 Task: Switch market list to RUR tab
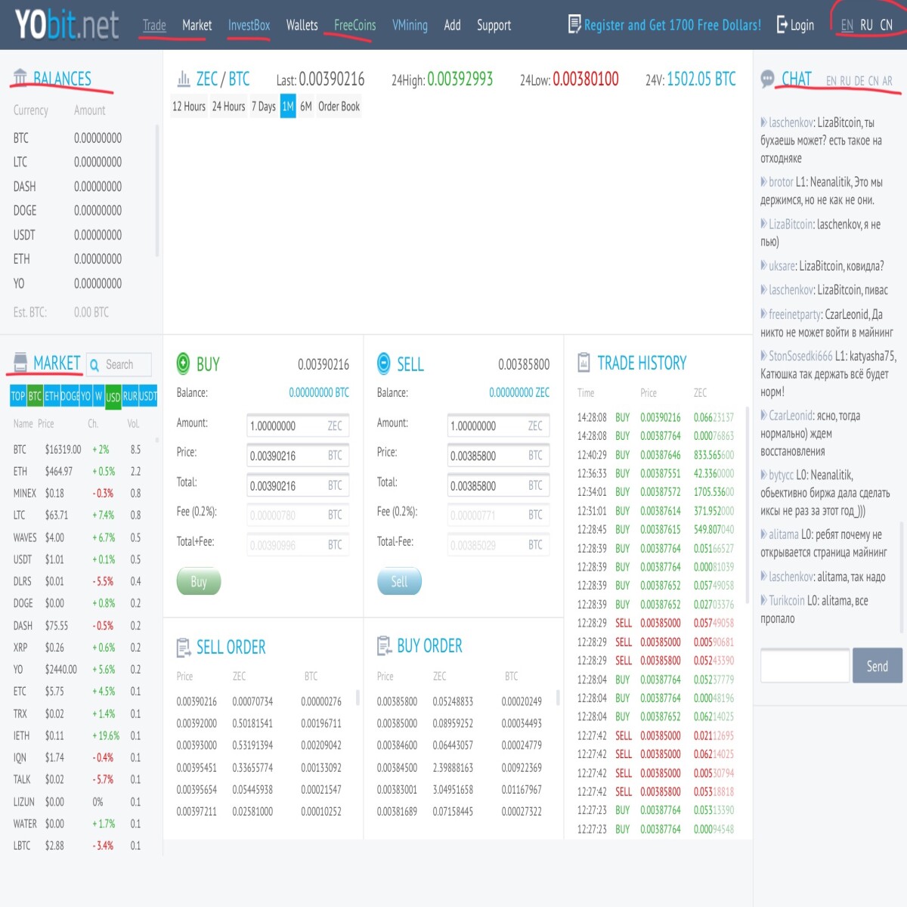[130, 396]
